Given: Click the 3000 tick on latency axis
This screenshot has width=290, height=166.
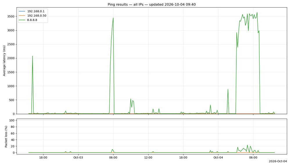Looking at the screenshot, I should coord(11,31).
